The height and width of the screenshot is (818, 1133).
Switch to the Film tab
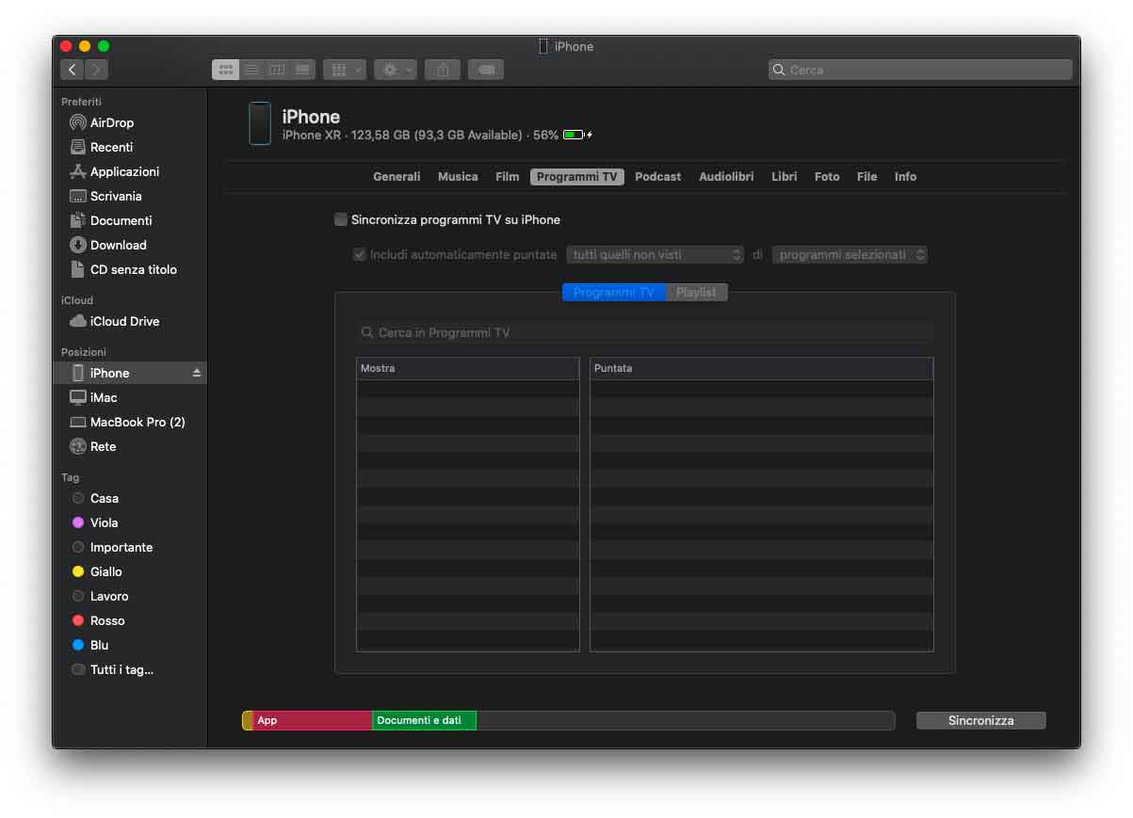pyautogui.click(x=508, y=176)
